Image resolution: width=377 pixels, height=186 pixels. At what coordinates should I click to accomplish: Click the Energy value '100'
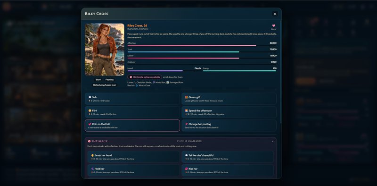point(275,68)
